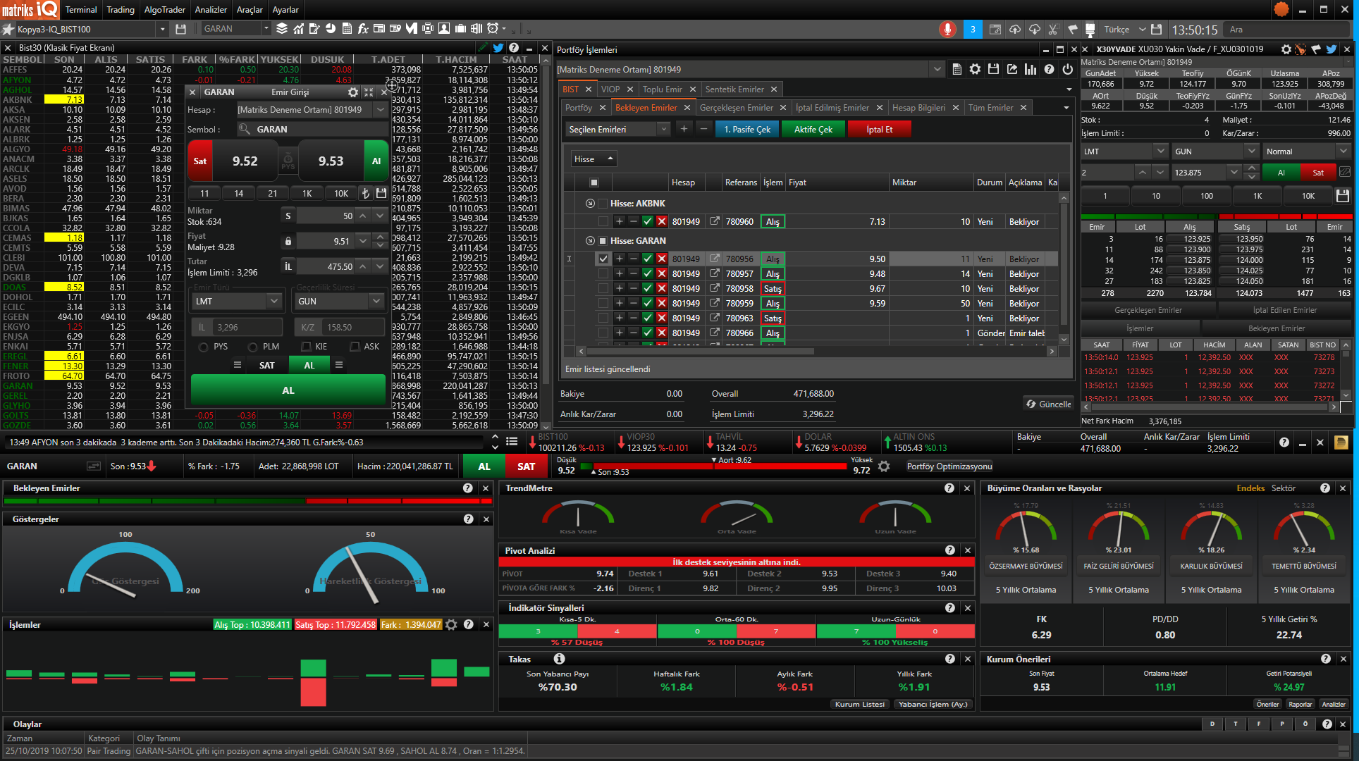Click the cloud upload icon
1359x761 pixels.
(1015, 29)
